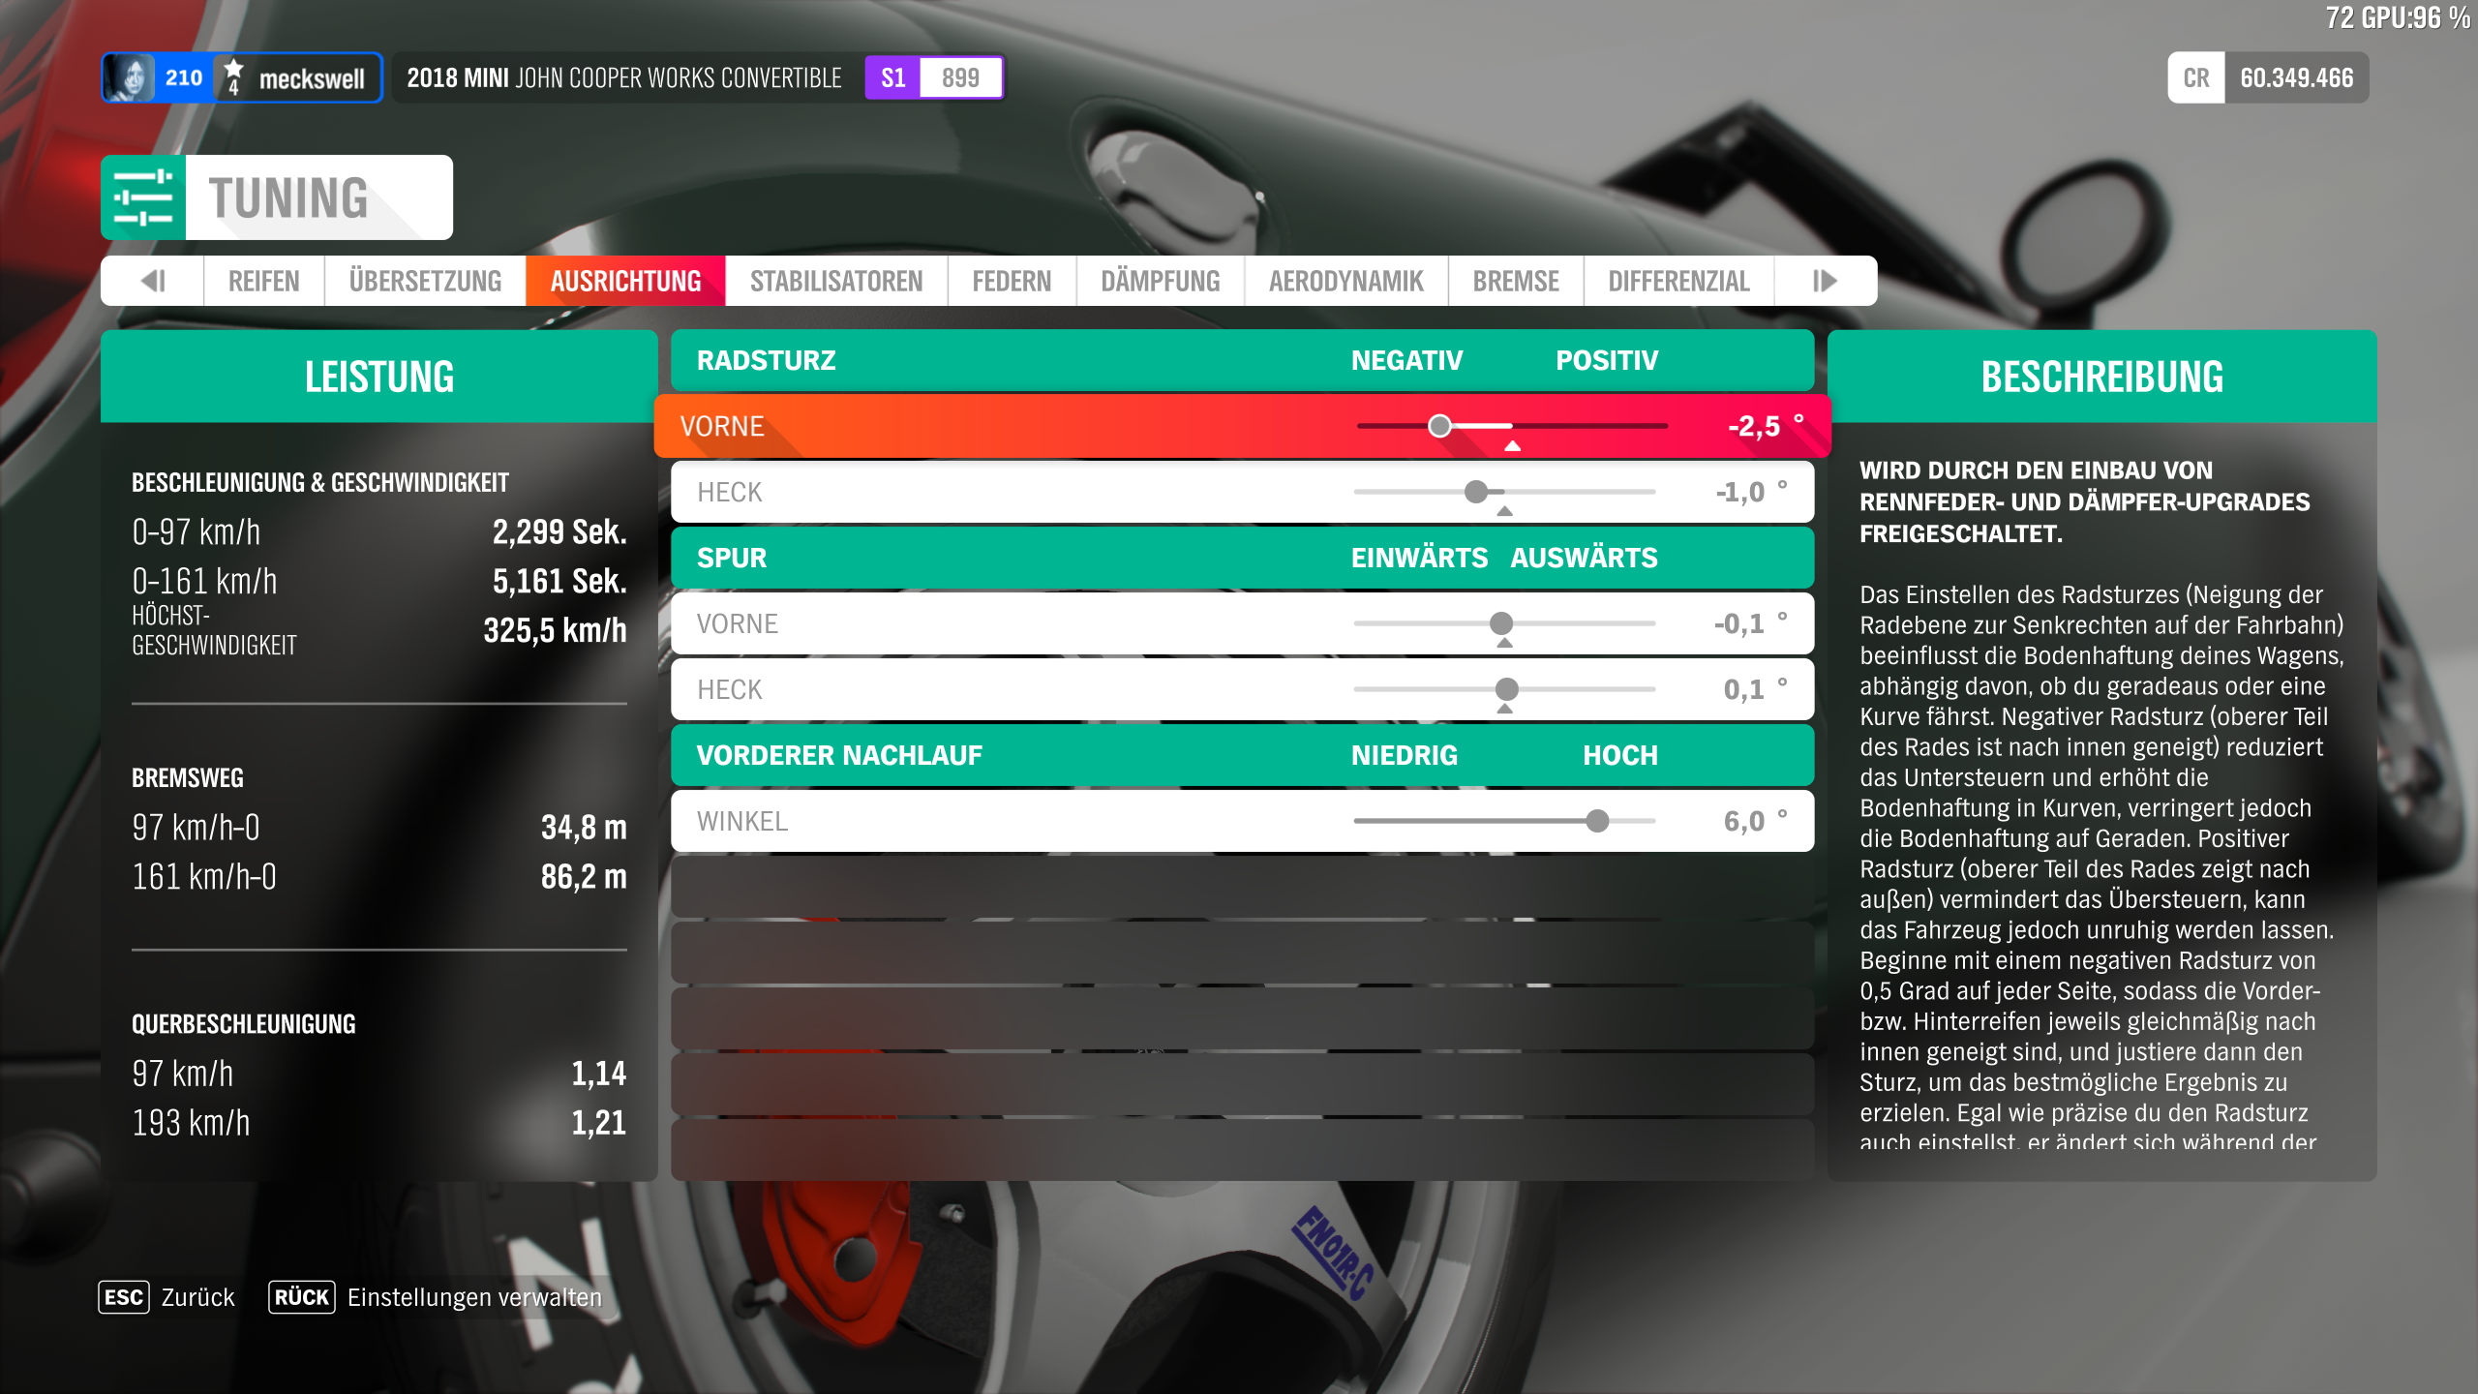Switch to the Differenzial tab

[1678, 281]
